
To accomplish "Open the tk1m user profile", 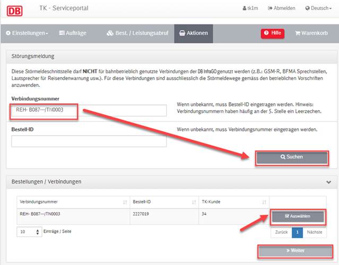I will pyautogui.click(x=250, y=8).
